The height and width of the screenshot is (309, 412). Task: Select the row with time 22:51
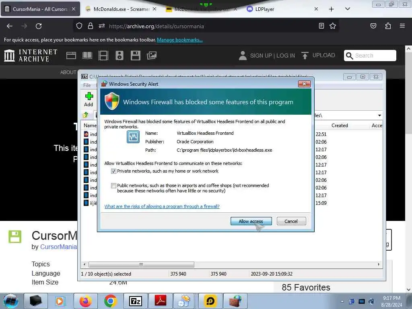321,134
